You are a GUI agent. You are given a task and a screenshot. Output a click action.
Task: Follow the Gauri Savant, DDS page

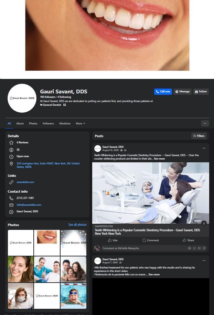click(x=201, y=92)
